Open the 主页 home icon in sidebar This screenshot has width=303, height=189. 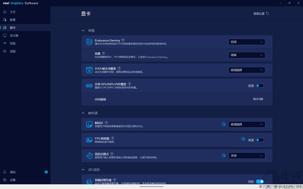(x=5, y=12)
